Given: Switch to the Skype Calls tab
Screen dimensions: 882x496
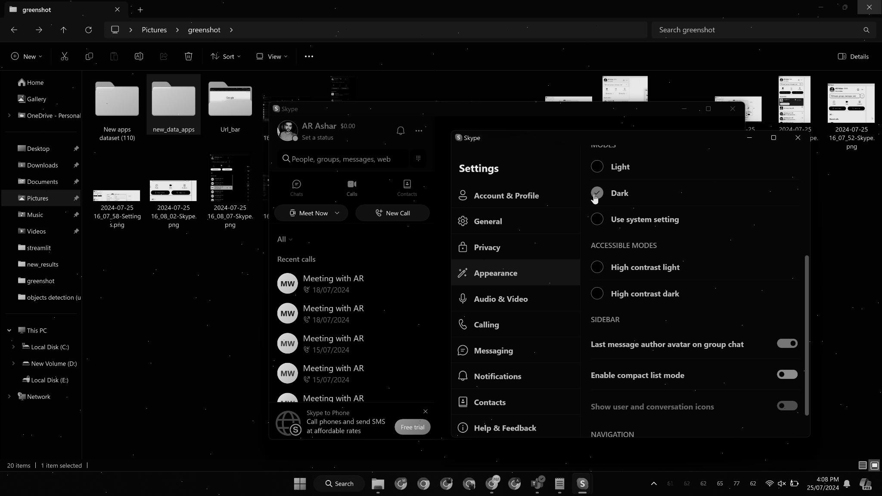Looking at the screenshot, I should pos(352,188).
